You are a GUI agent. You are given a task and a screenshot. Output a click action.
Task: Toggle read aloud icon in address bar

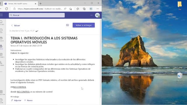[65, 9]
